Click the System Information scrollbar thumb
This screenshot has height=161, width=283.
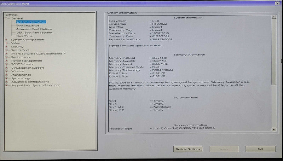pyautogui.click(x=274, y=52)
